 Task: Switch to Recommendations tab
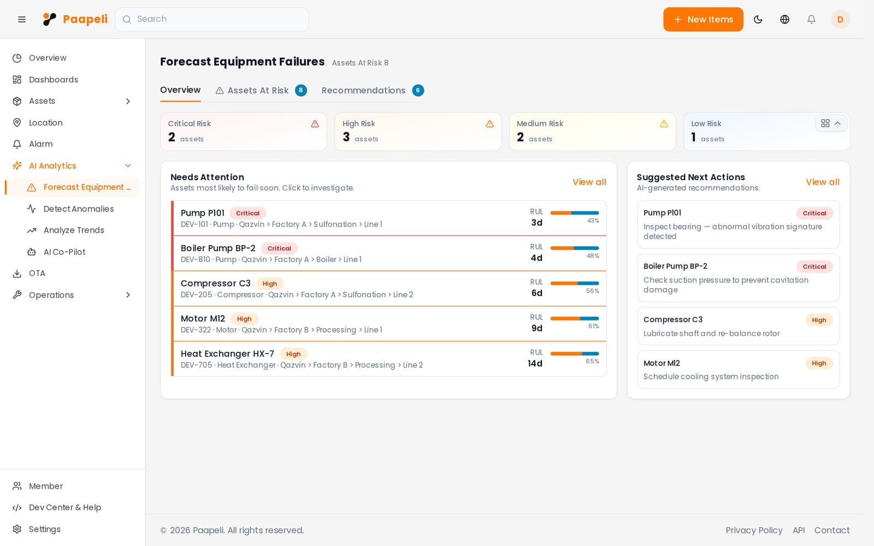point(373,91)
